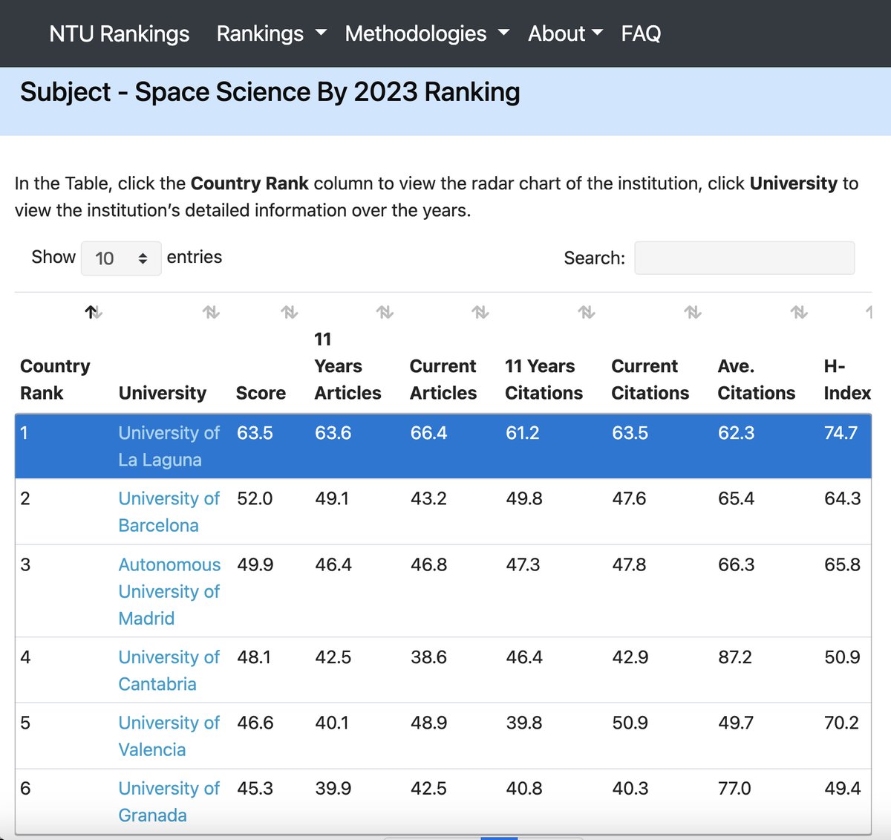This screenshot has width=891, height=840.
Task: Click the Country Rank column header
Action: pos(55,380)
